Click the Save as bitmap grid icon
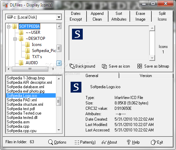The height and width of the screenshot is (150, 176). click(x=140, y=66)
